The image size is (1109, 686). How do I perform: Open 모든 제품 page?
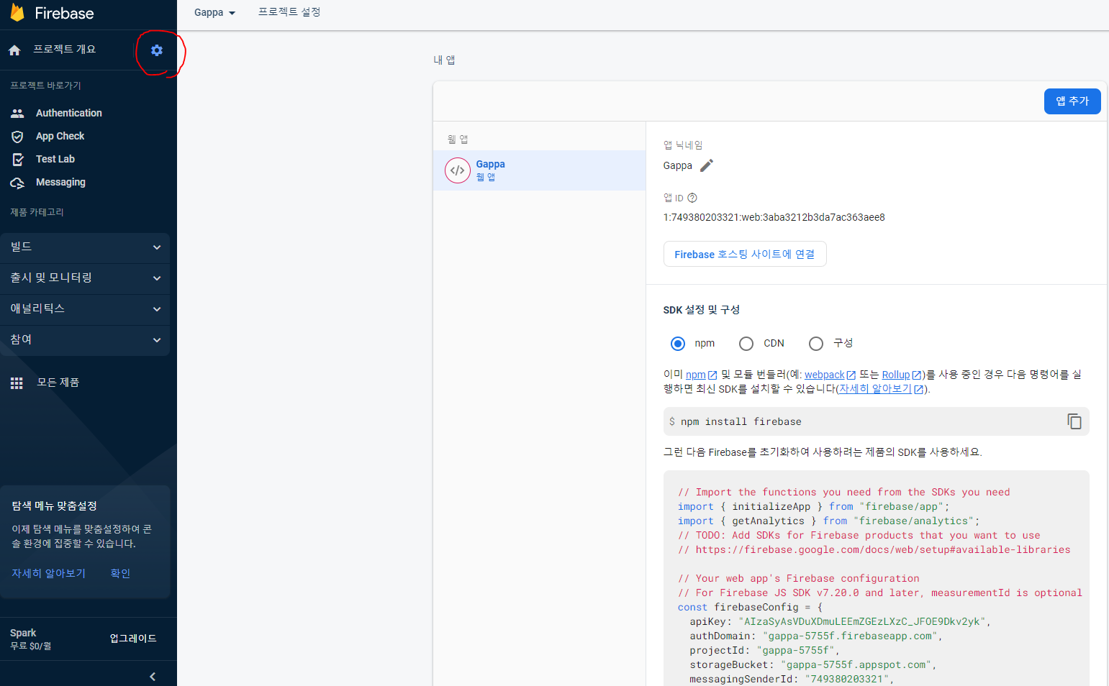click(58, 383)
